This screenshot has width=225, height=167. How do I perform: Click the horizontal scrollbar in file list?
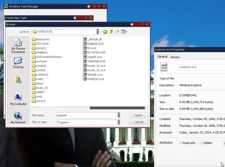tap(117, 108)
